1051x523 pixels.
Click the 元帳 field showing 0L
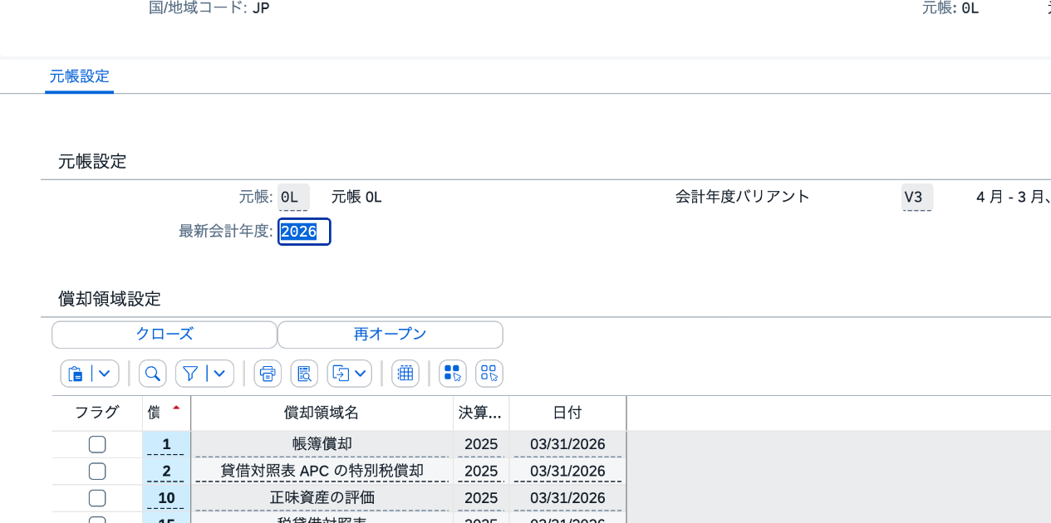point(293,198)
